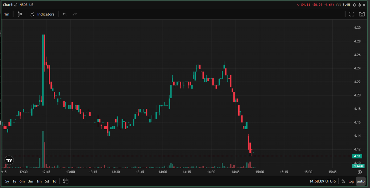Undo the last chart action
This screenshot has width=370, height=188.
pyautogui.click(x=64, y=14)
